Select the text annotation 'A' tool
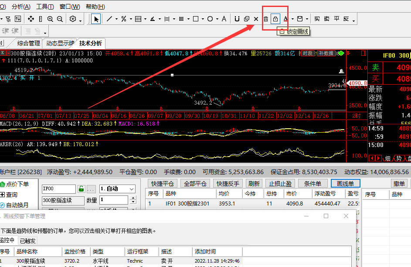 pos(224,19)
